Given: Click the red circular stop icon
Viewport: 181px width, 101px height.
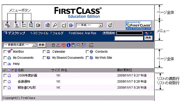Looking at the screenshot, I should click(x=64, y=45).
